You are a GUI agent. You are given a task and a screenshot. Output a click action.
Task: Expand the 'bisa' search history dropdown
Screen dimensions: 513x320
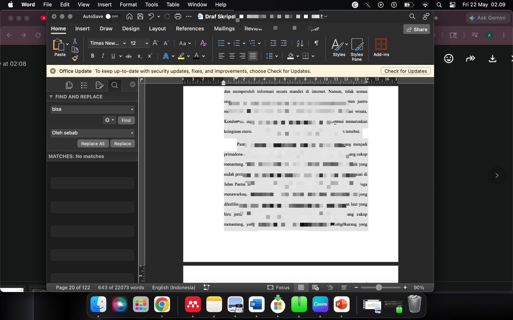(x=132, y=109)
